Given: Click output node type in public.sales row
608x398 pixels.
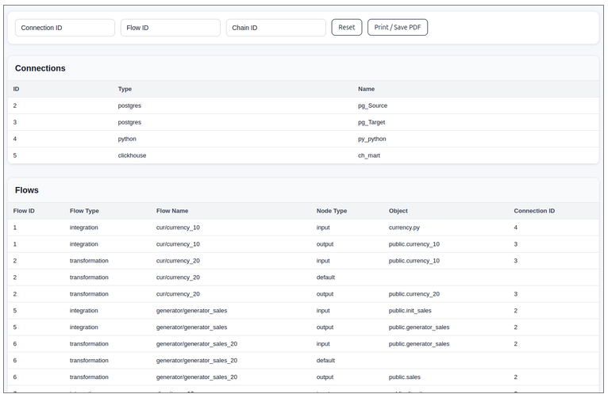Looking at the screenshot, I should 325,377.
